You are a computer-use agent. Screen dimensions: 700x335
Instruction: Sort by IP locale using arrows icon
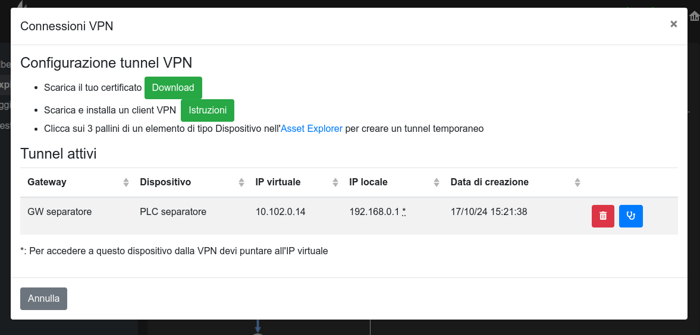pos(437,182)
